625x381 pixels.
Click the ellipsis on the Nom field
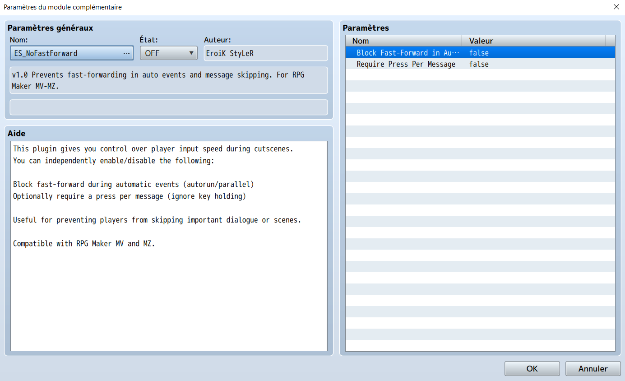(126, 53)
